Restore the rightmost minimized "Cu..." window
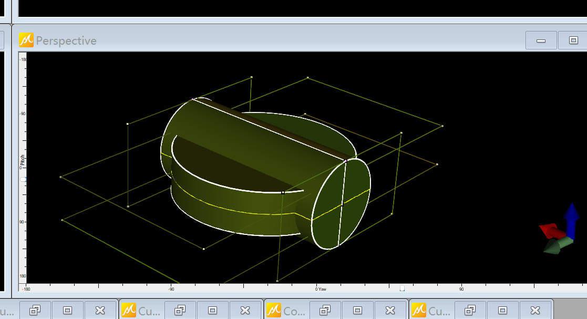 pyautogui.click(x=470, y=310)
